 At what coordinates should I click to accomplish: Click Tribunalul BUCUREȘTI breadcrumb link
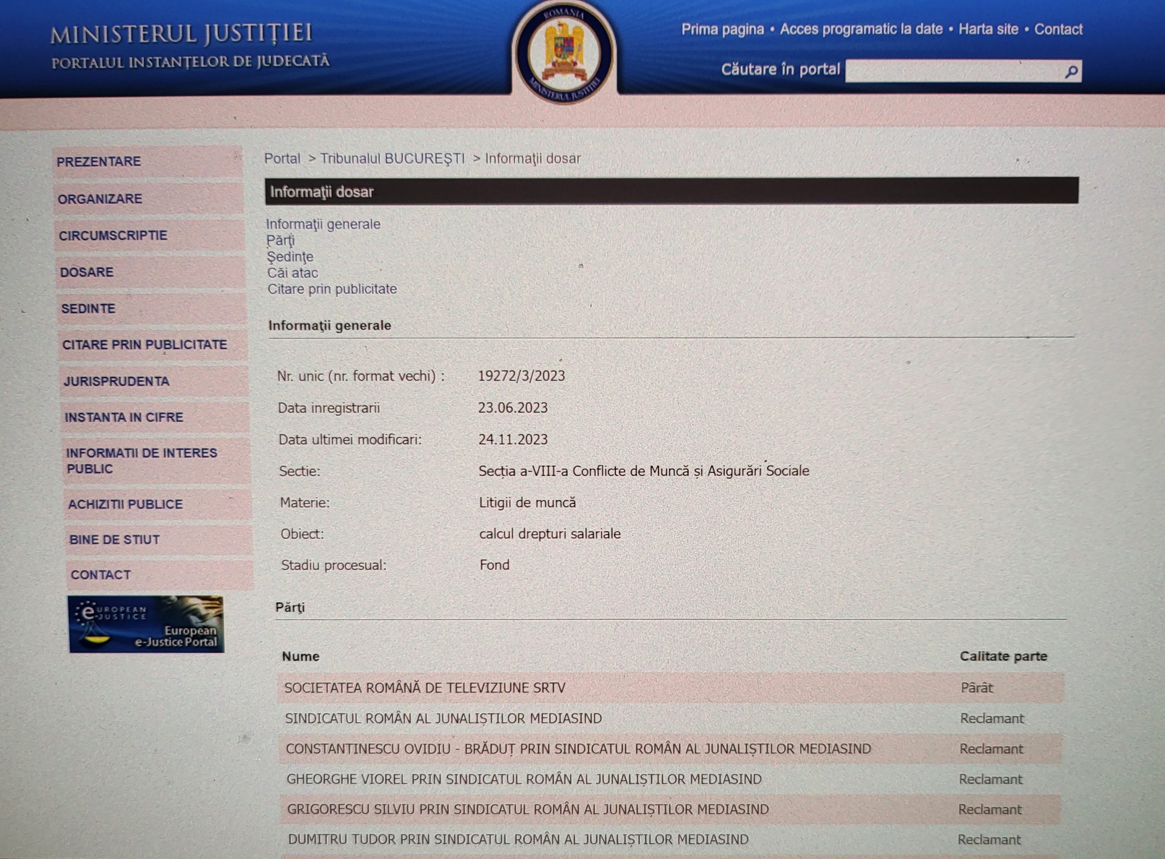[x=392, y=159]
